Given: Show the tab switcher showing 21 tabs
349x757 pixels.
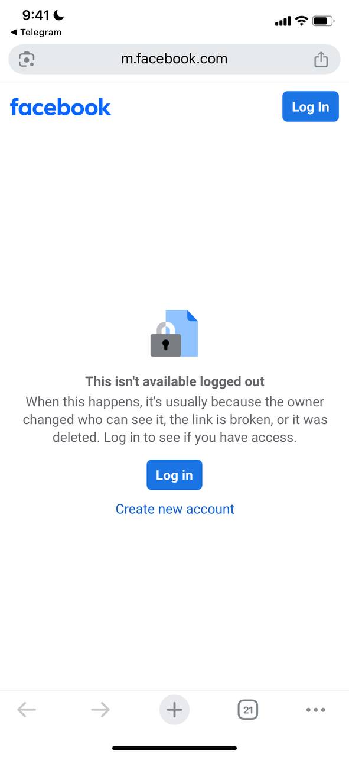Looking at the screenshot, I should point(248,710).
